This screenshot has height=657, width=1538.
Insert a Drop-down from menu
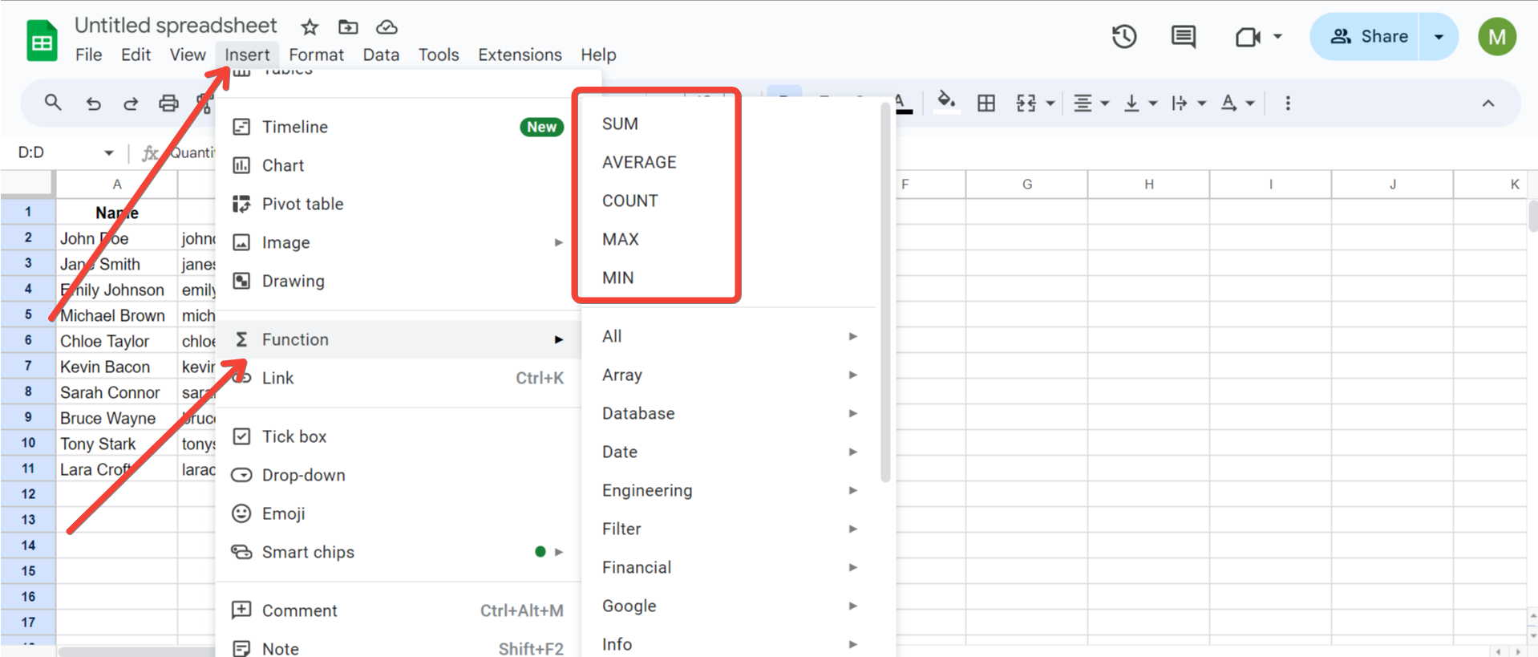tap(399, 475)
